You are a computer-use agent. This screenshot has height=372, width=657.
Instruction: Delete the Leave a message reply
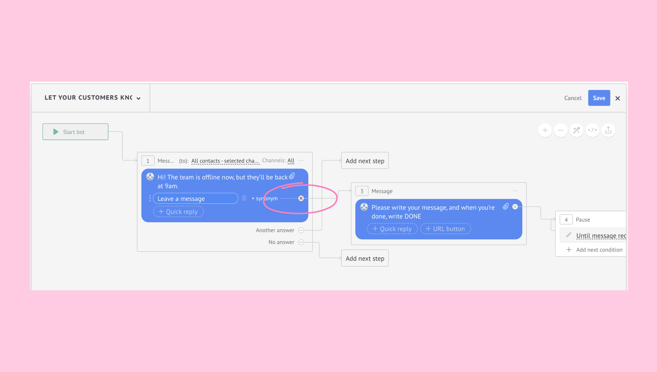pyautogui.click(x=244, y=198)
